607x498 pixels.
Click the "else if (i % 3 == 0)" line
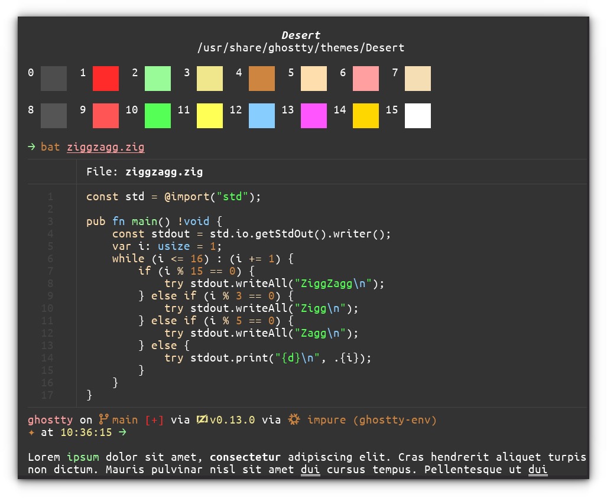pyautogui.click(x=216, y=296)
